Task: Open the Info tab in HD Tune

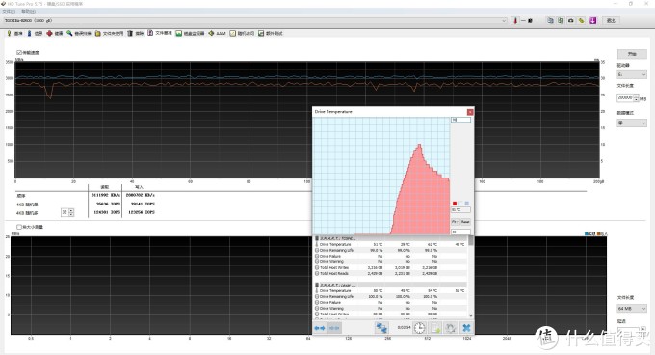Action: 35,33
